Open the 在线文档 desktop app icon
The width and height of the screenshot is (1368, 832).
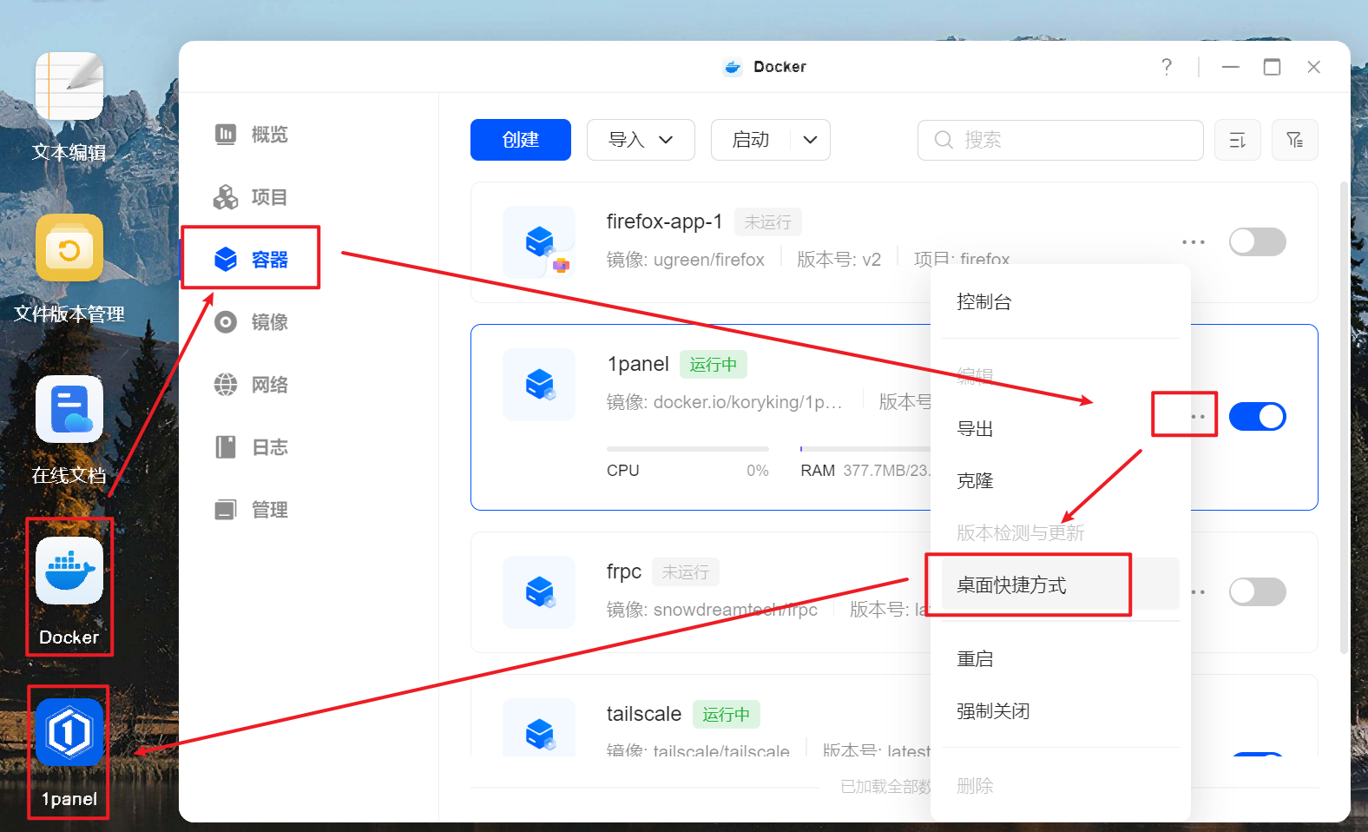click(69, 410)
